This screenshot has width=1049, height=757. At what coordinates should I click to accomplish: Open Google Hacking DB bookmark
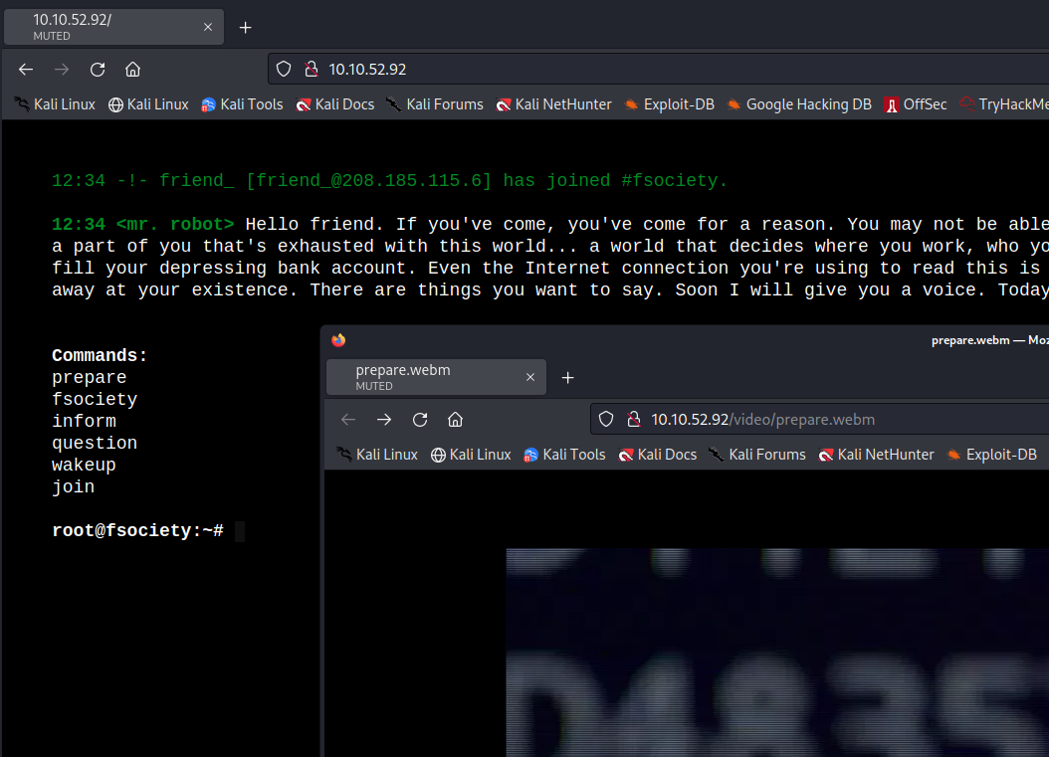tap(798, 104)
